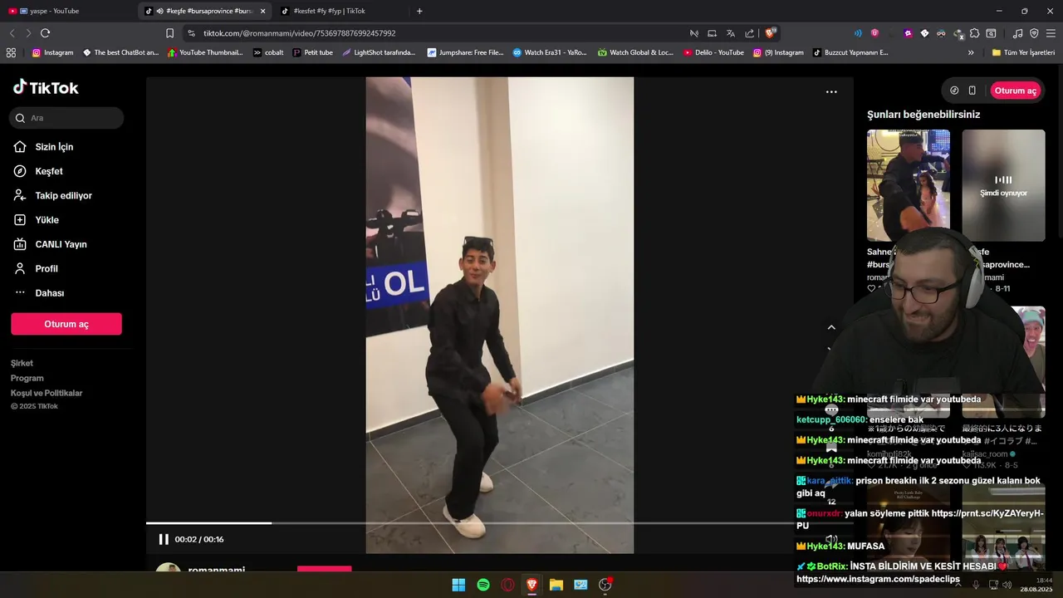Viewport: 1063px width, 598px height.
Task: Open Delilo - YouTube bookmark
Action: tap(713, 52)
